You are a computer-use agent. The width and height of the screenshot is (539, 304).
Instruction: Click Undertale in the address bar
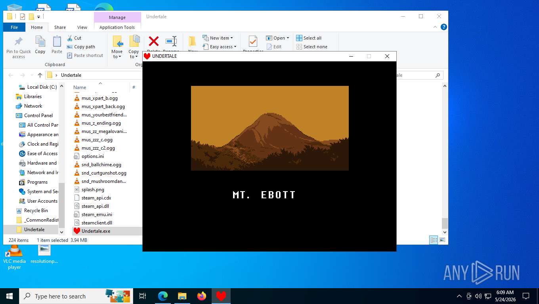(71, 75)
